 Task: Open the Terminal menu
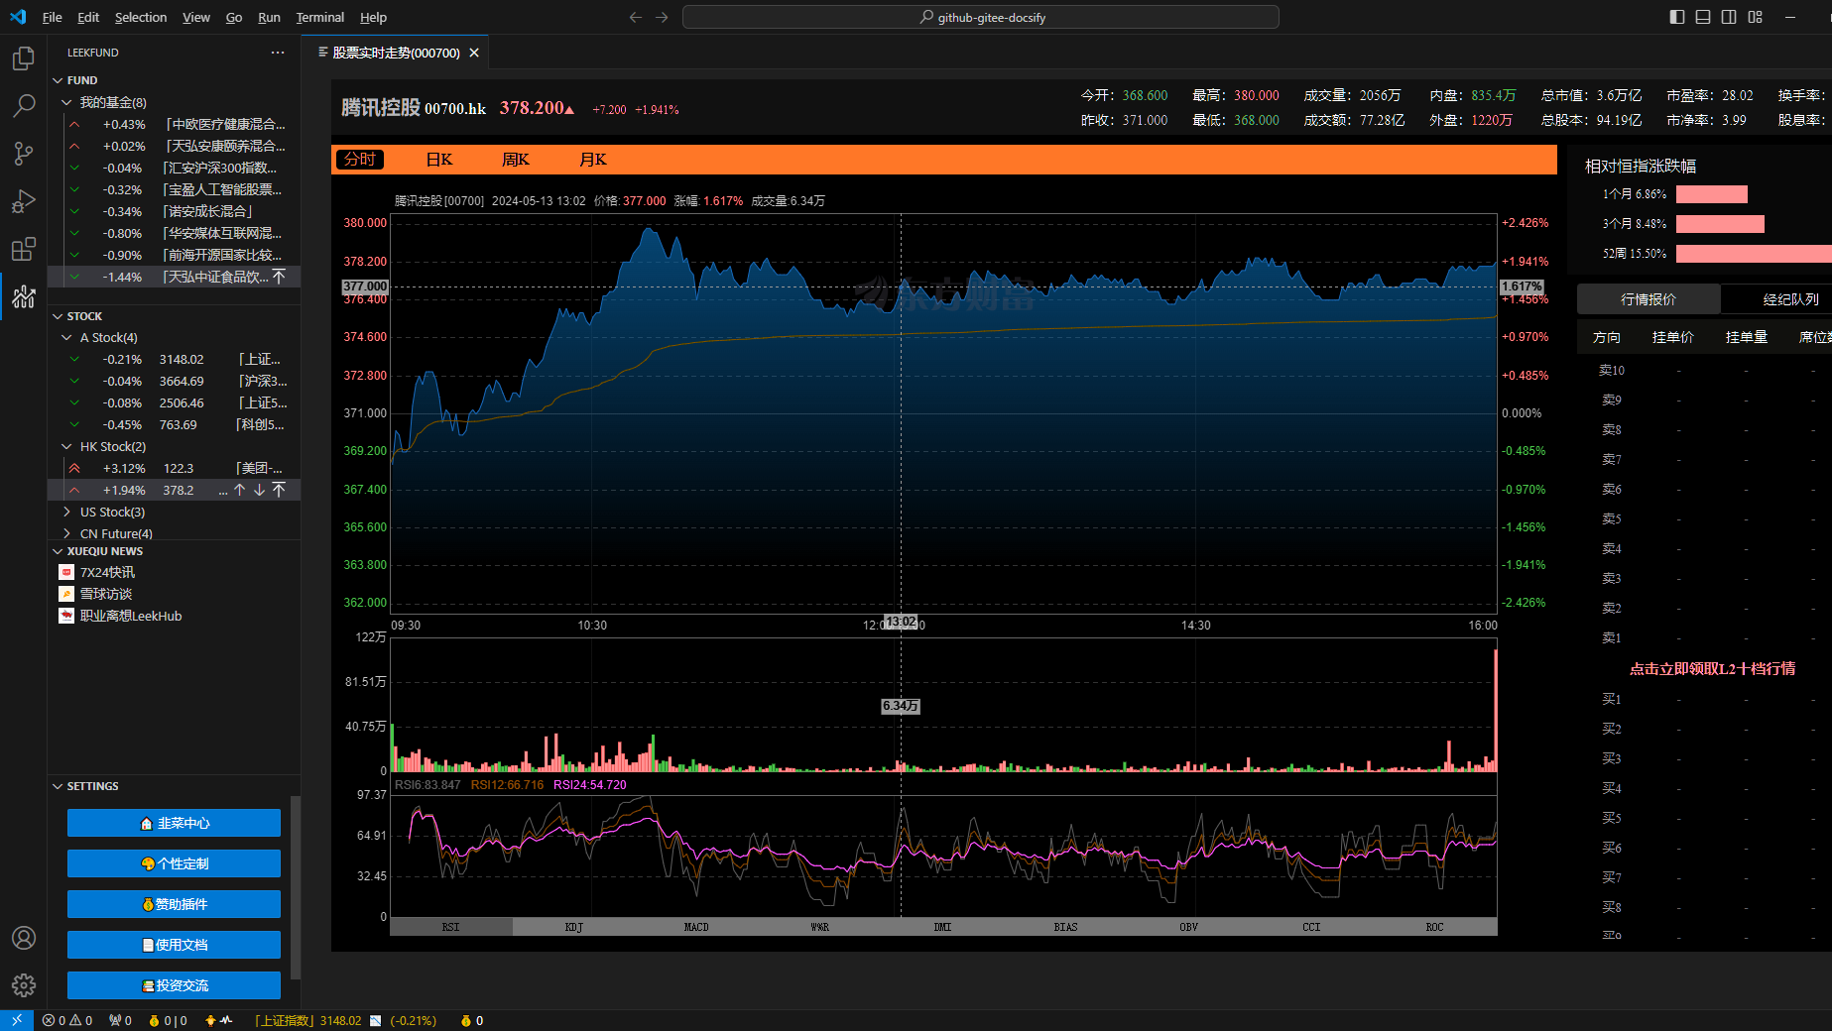tap(320, 17)
